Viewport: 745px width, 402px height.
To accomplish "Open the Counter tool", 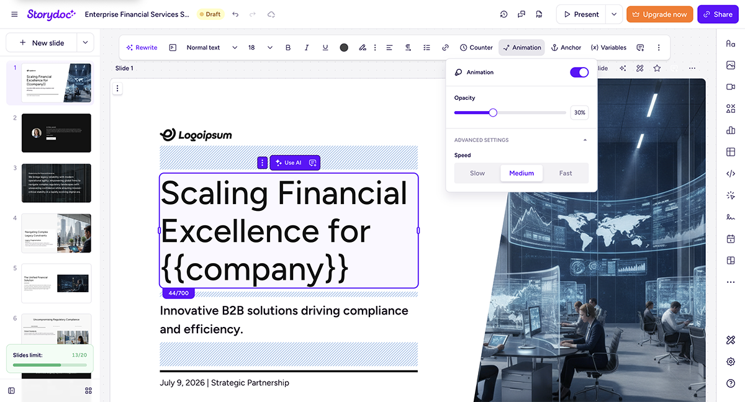I will tap(476, 47).
